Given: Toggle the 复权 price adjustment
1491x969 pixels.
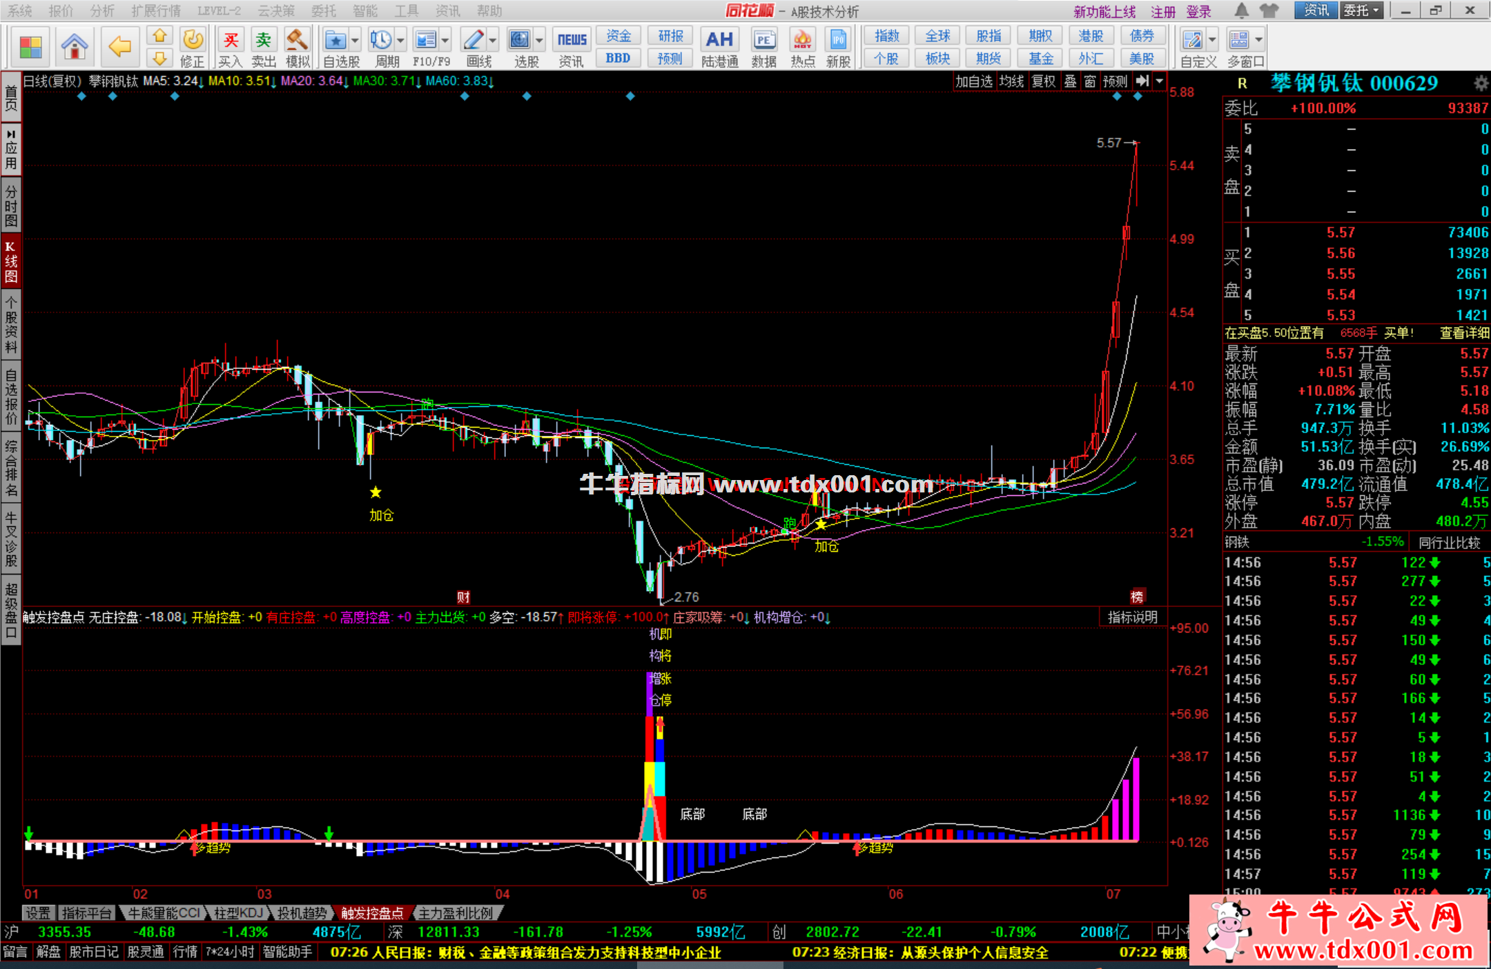Looking at the screenshot, I should click(x=1043, y=81).
